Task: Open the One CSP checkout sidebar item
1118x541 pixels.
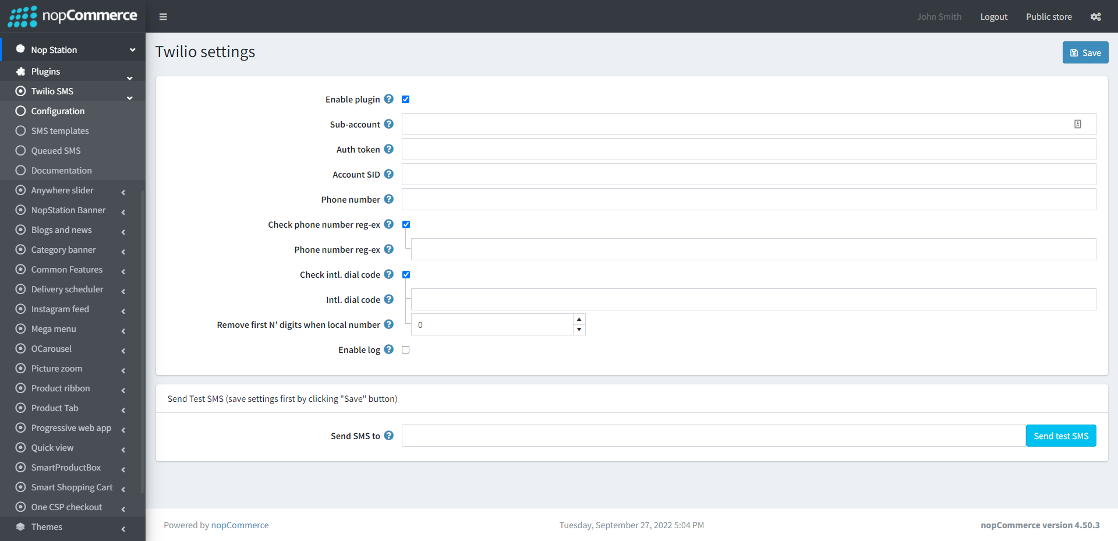Action: (73, 507)
